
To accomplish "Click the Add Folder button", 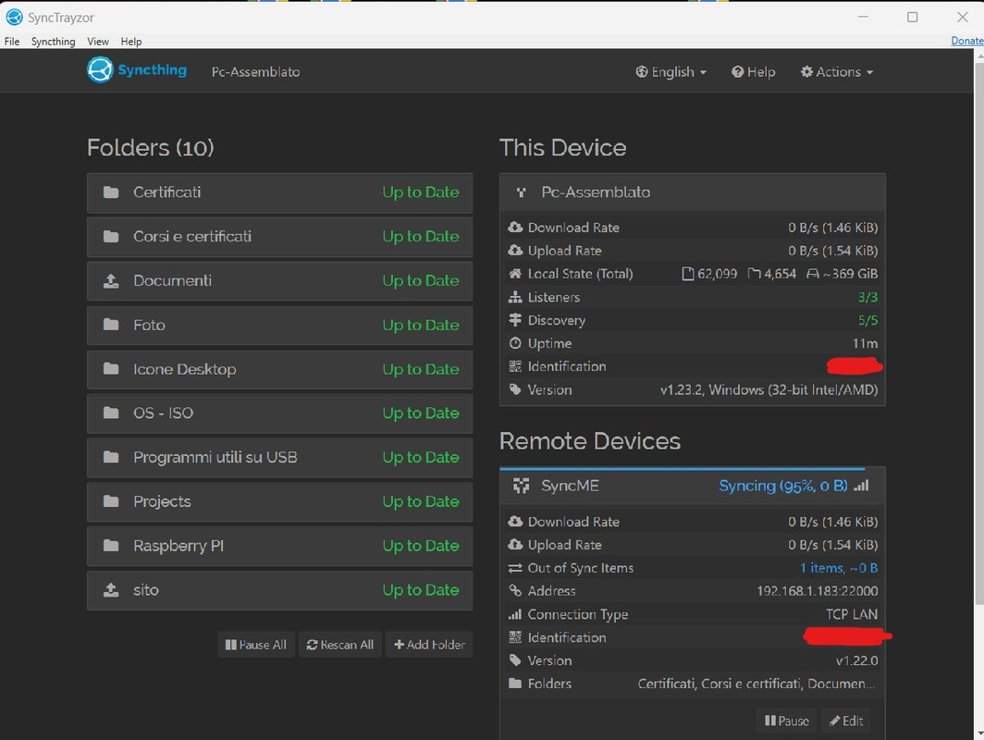I will (429, 645).
